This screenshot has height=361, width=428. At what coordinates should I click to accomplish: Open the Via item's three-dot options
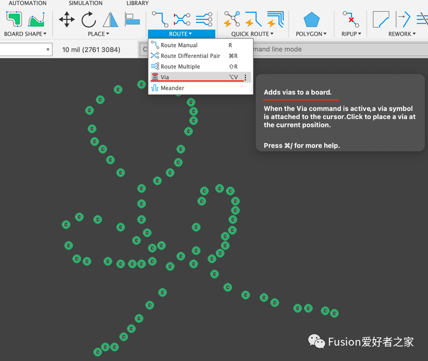click(245, 78)
